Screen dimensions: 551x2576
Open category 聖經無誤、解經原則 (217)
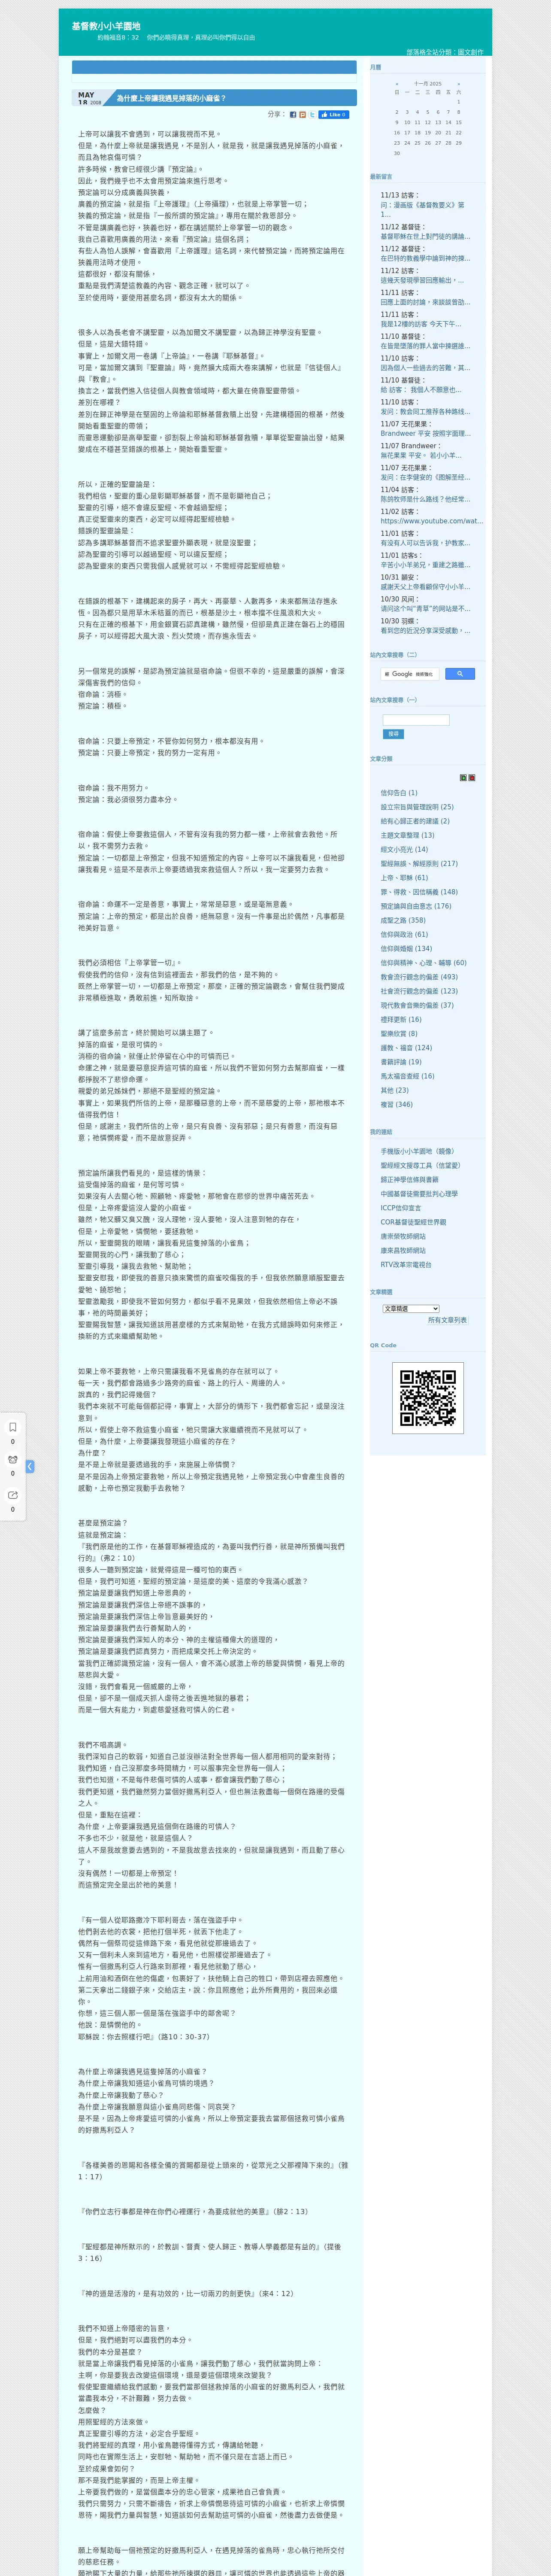coord(419,864)
